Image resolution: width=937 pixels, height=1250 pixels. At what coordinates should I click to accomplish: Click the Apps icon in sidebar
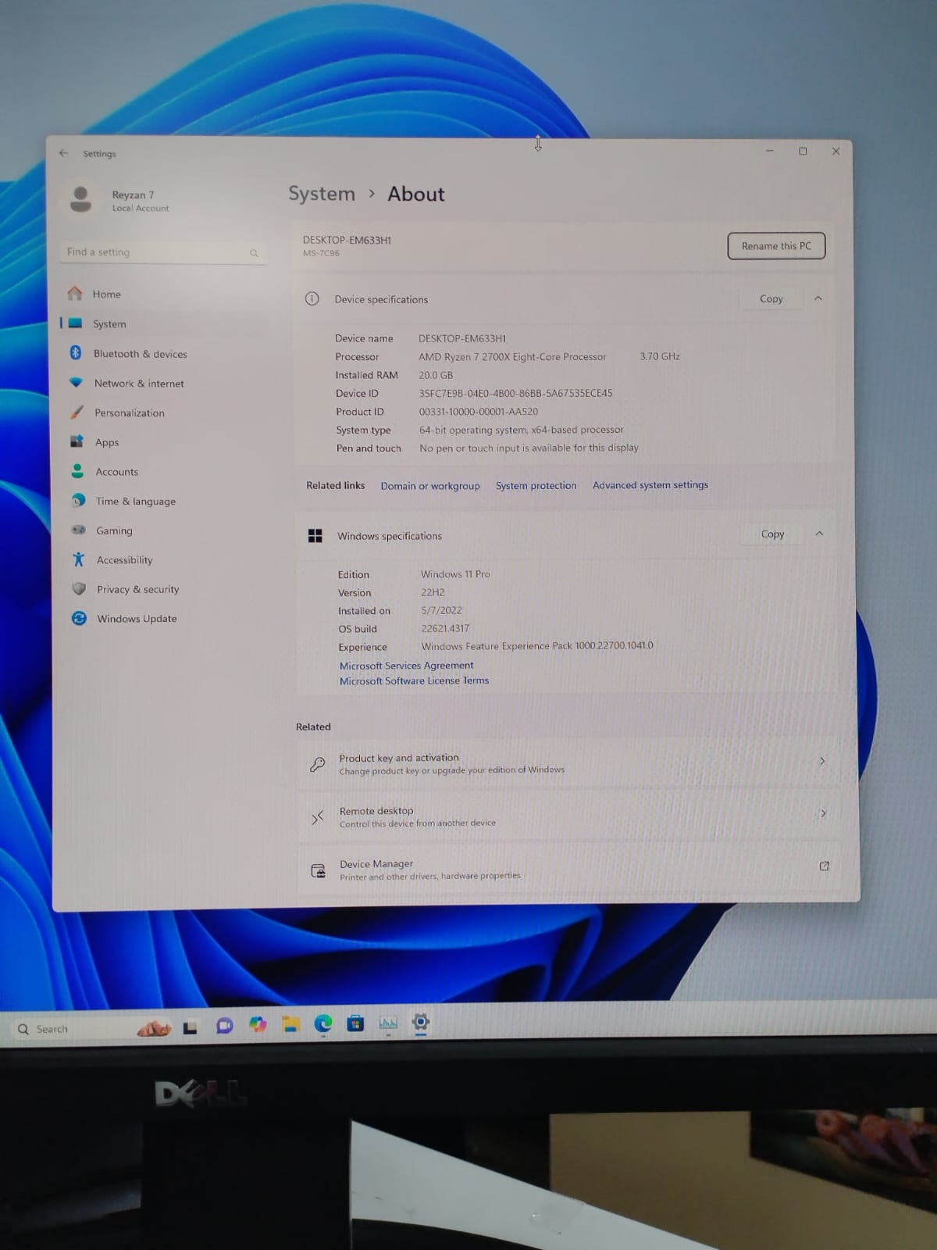77,441
